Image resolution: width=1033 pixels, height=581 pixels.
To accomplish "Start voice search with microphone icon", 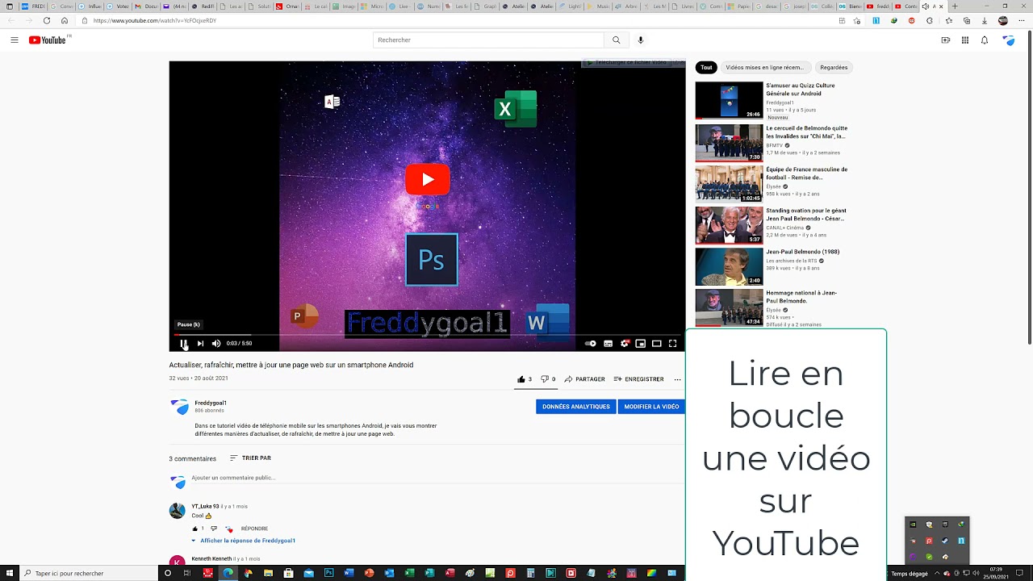I will (x=641, y=40).
